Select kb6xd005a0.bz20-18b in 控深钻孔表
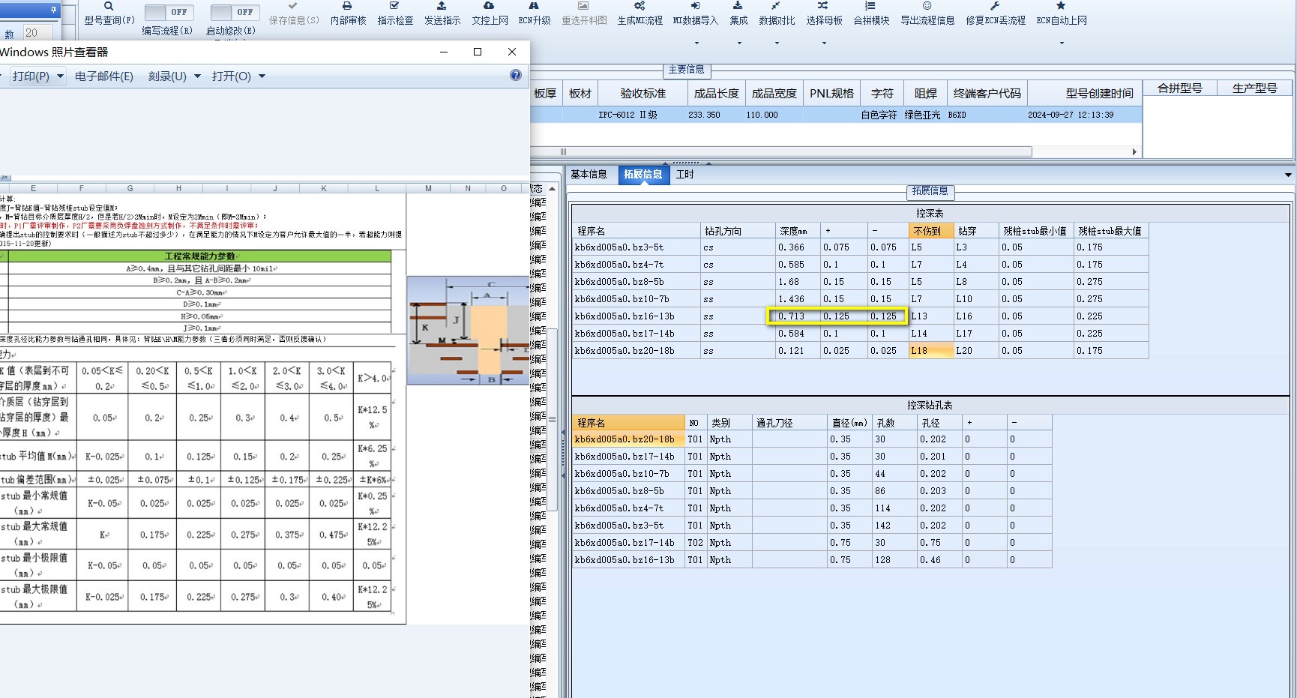Image resolution: width=1297 pixels, height=698 pixels. (x=628, y=439)
